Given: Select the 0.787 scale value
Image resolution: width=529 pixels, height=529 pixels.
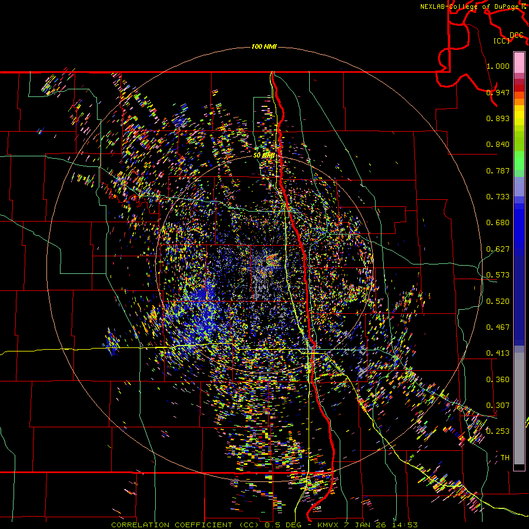Looking at the screenshot, I should click(x=498, y=170).
